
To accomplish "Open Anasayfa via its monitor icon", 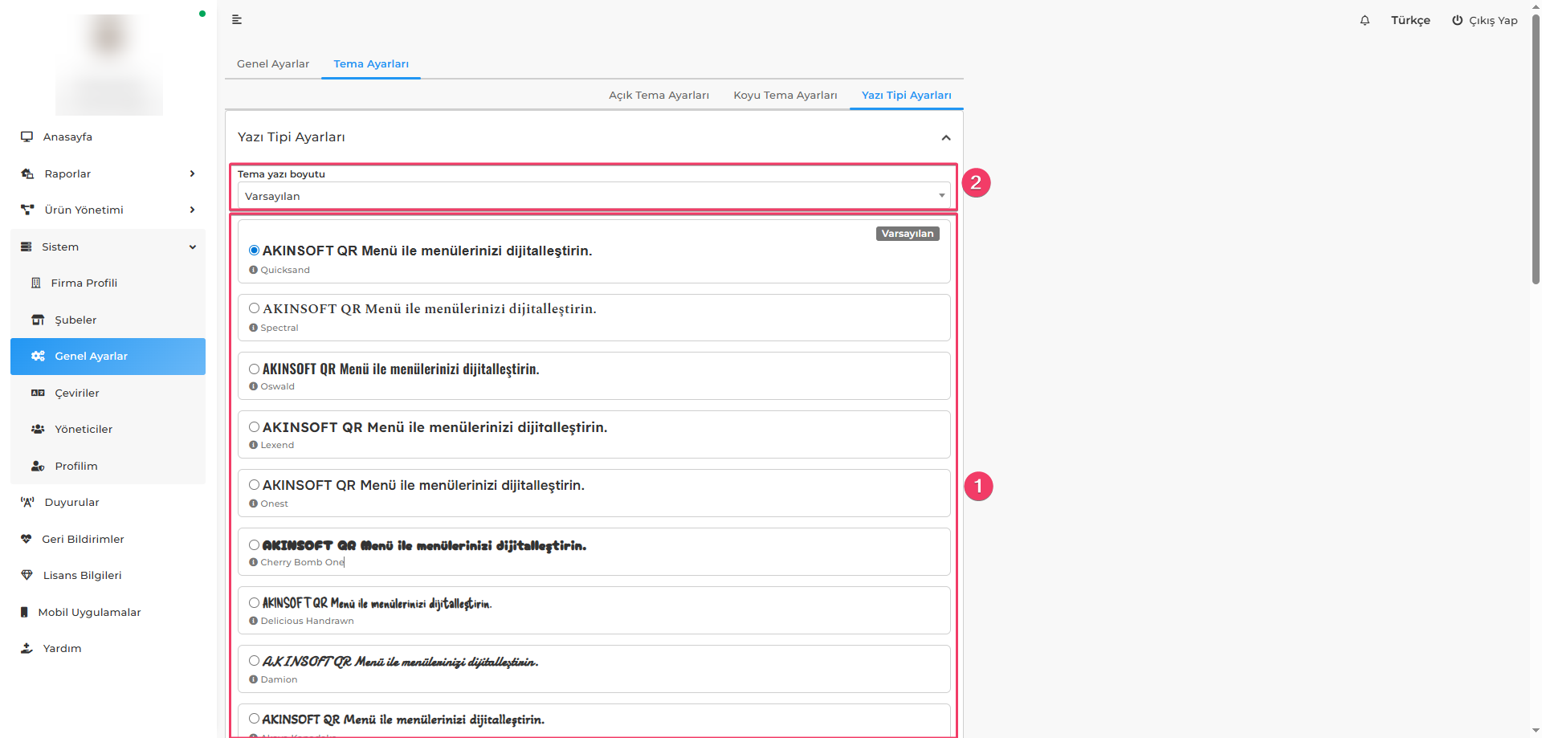I will [x=27, y=137].
